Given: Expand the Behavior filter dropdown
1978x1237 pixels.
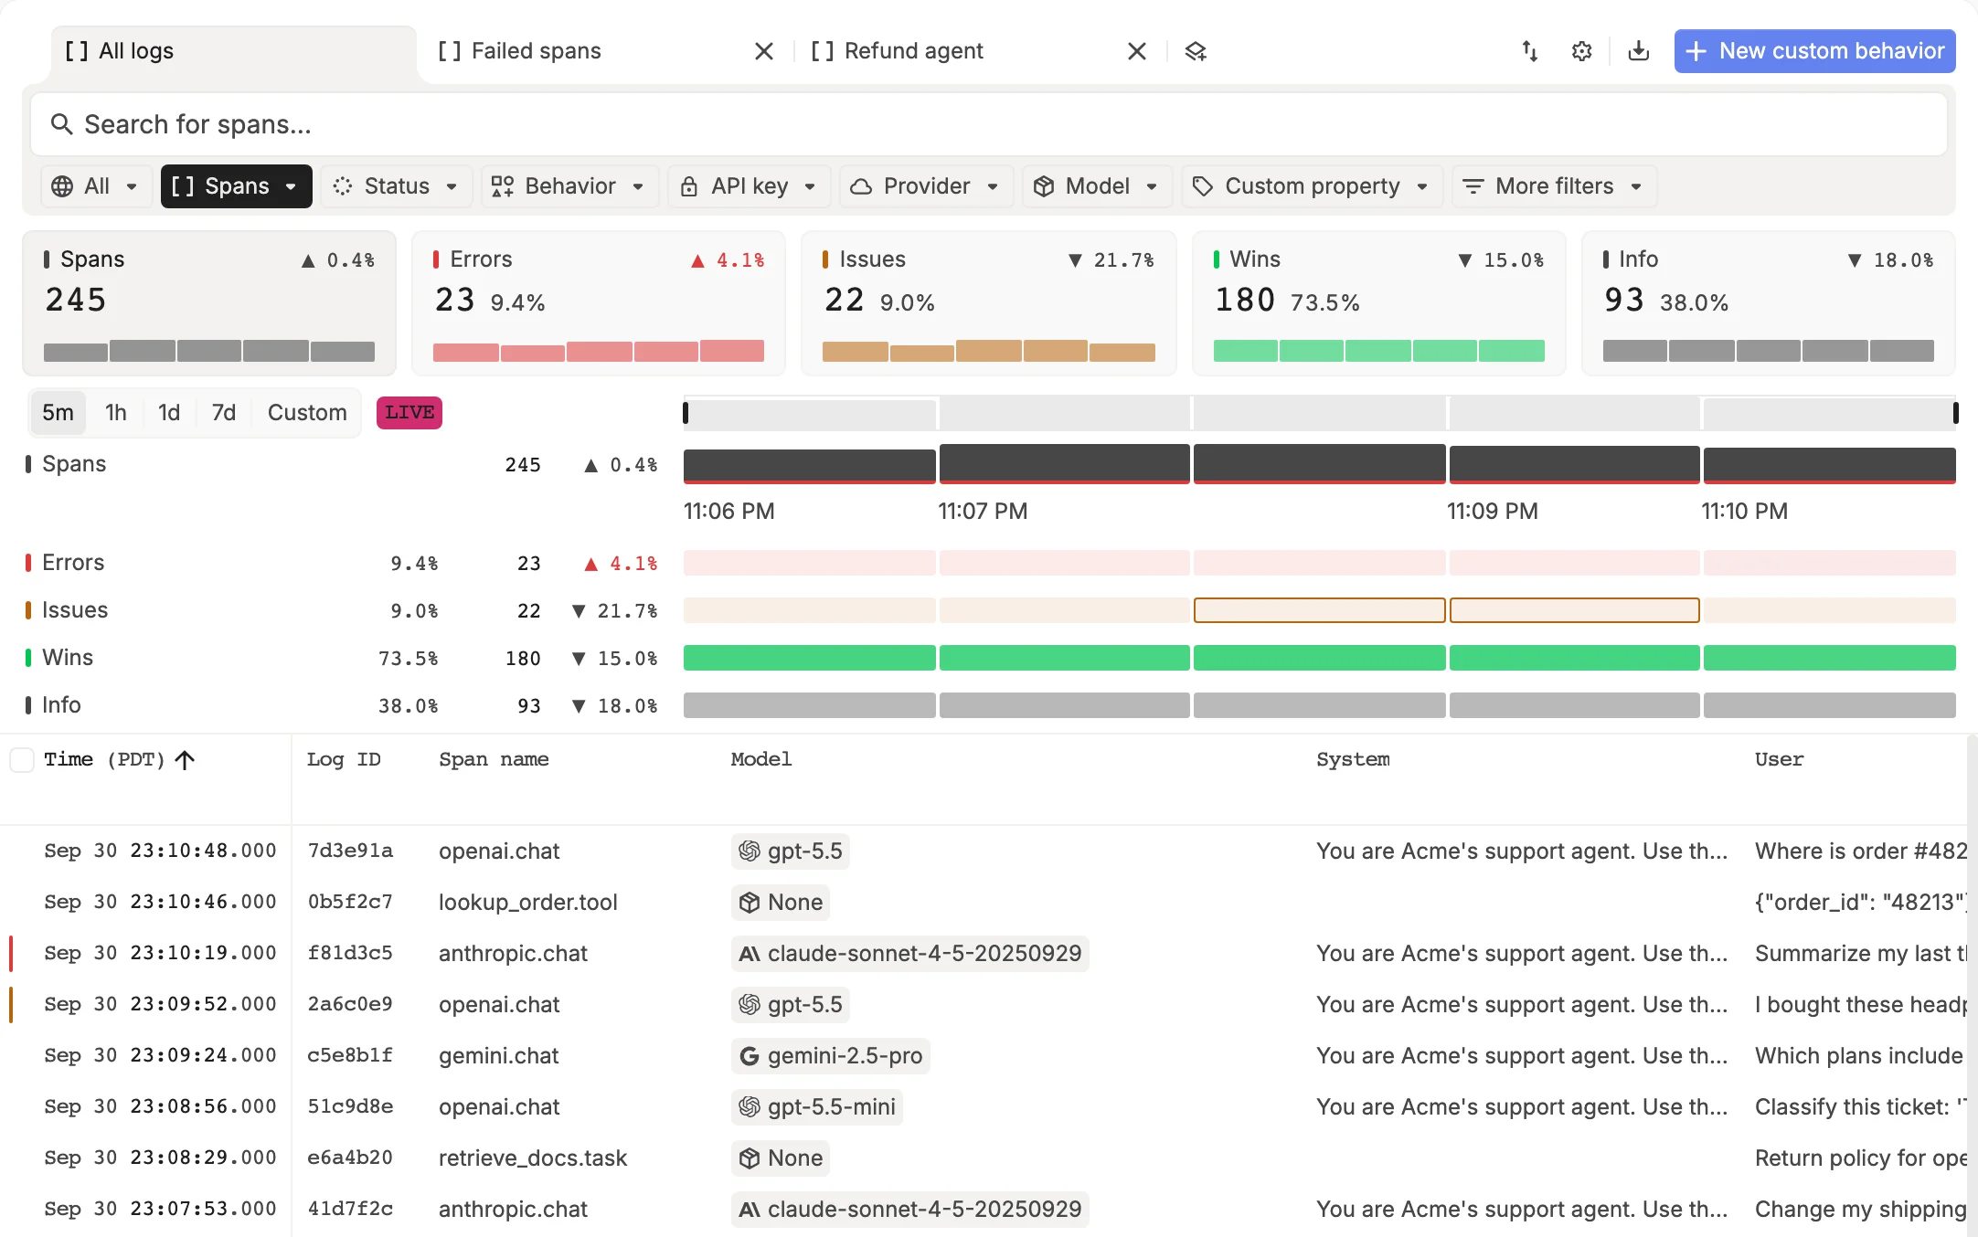Looking at the screenshot, I should (x=569, y=185).
